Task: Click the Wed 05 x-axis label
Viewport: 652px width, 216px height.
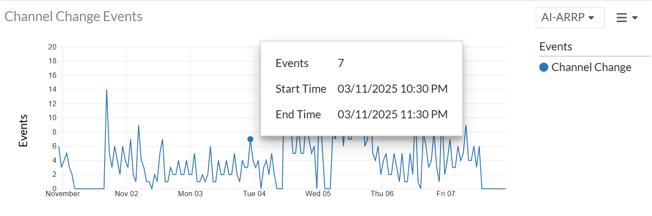Action: coord(318,194)
